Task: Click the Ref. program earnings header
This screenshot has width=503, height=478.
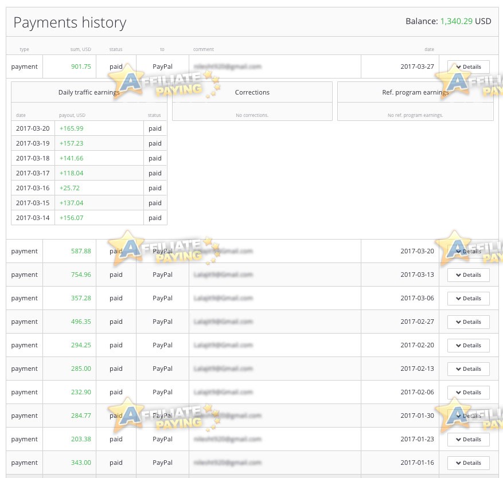Action: 415,92
